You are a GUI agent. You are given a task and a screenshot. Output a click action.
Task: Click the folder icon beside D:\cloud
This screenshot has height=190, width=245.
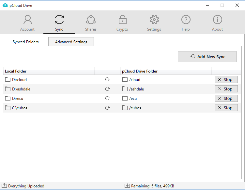point(8,79)
